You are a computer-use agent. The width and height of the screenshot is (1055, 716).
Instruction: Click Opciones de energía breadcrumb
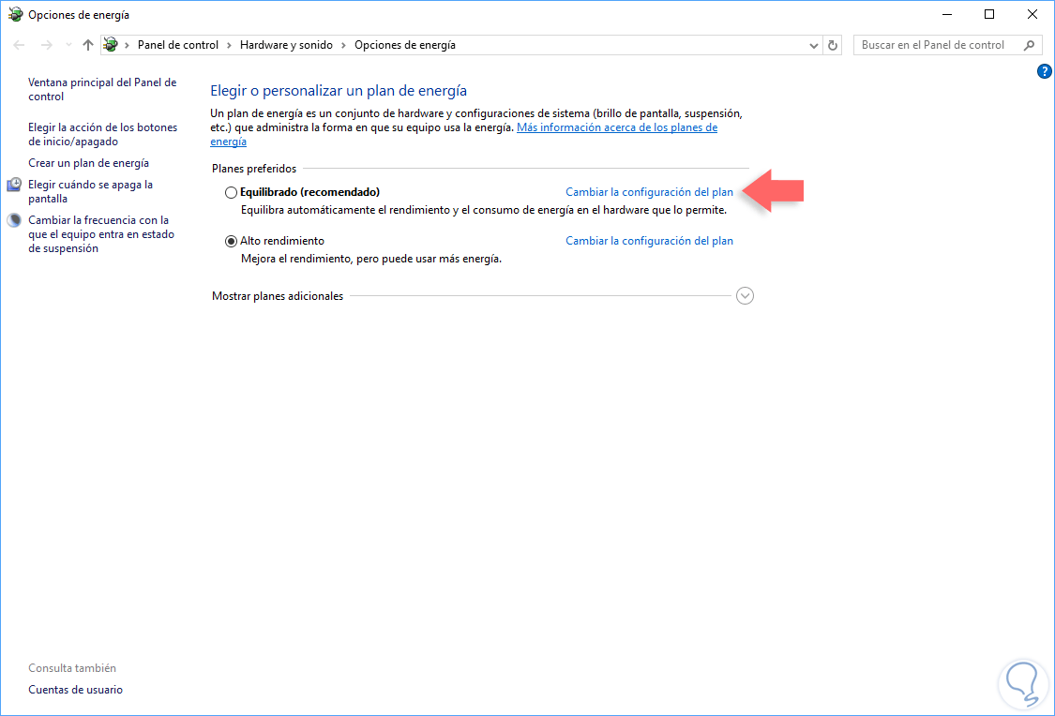coord(405,45)
